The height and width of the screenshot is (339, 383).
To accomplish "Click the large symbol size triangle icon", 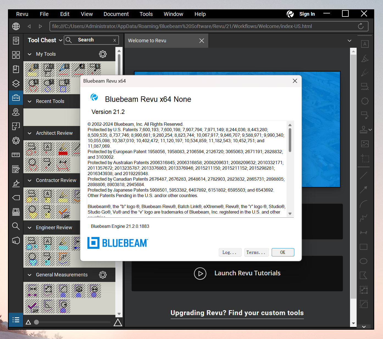I will point(118,322).
